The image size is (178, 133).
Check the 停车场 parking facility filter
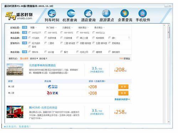point(30,52)
